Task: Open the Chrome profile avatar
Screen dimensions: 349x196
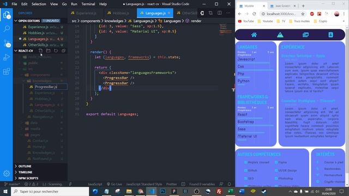Action: tap(336, 14)
